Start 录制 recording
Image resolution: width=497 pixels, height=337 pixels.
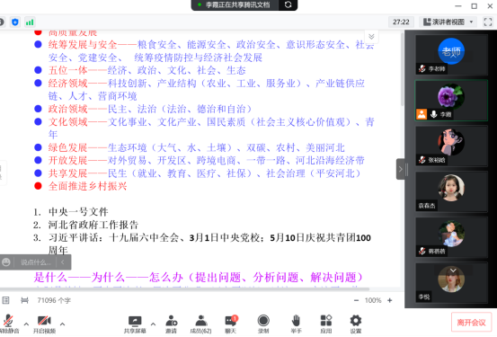(263, 324)
